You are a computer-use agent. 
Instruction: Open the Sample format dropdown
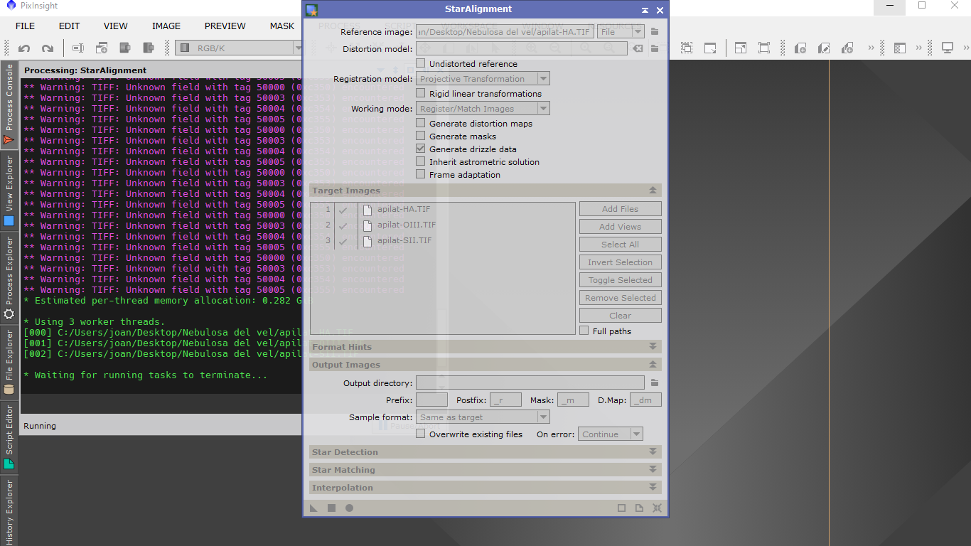coord(483,417)
